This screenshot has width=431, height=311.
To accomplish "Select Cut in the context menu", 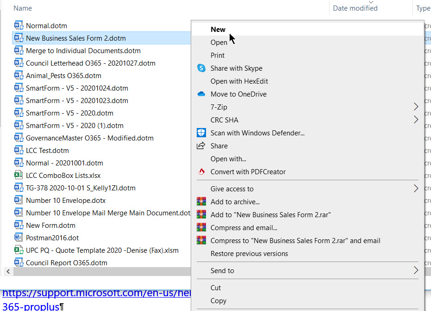I will pos(307,288).
